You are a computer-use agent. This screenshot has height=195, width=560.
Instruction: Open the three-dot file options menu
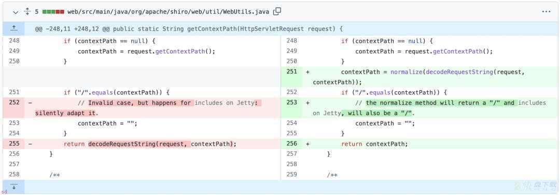click(x=546, y=12)
